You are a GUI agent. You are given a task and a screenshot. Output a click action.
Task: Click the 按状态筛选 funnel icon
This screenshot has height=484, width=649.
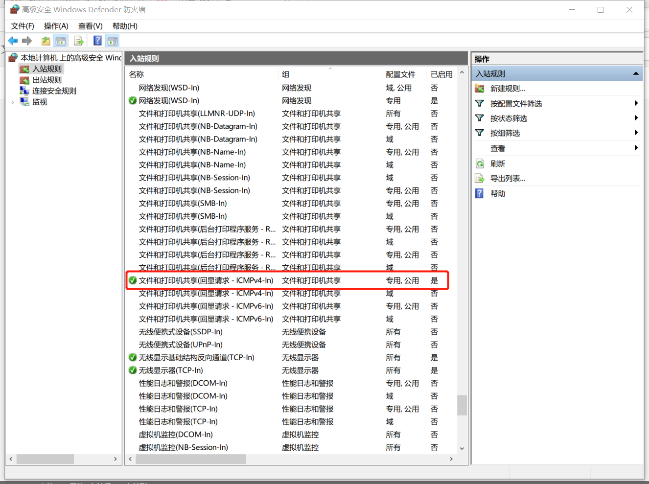coord(480,118)
